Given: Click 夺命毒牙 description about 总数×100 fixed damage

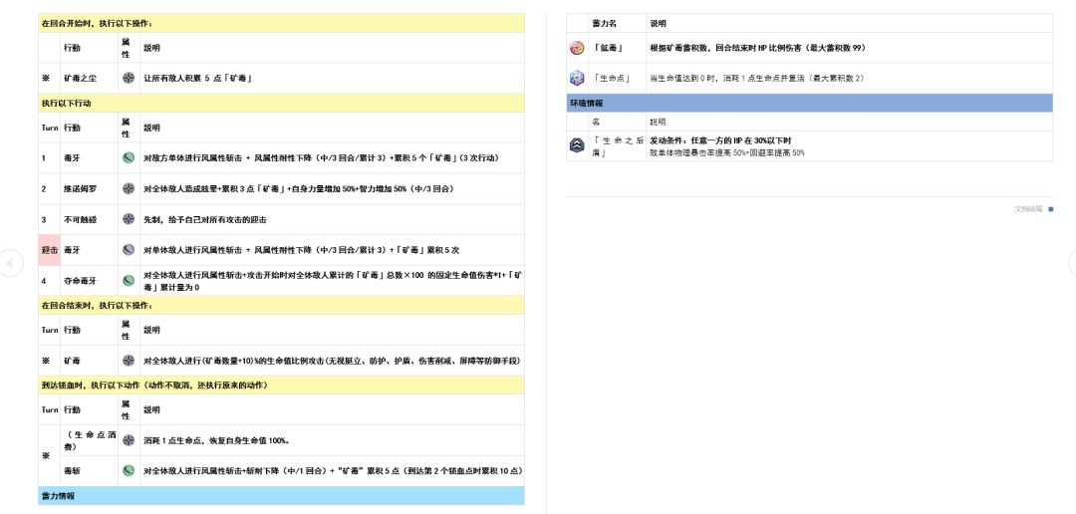Looking at the screenshot, I should coord(332,280).
